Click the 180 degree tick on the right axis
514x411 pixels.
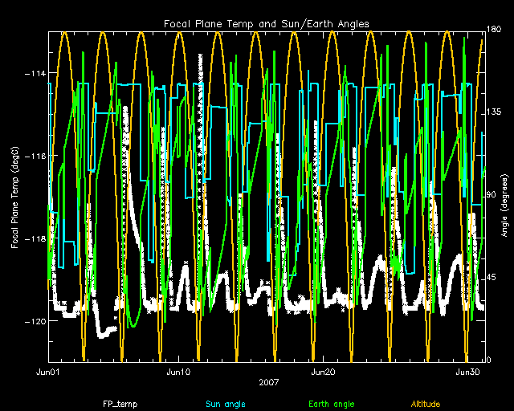(495, 31)
